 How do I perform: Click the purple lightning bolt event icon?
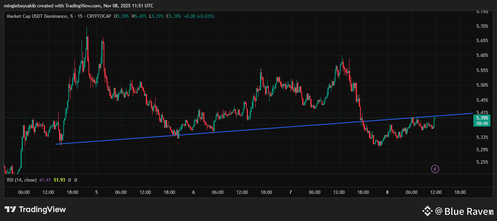(x=435, y=169)
